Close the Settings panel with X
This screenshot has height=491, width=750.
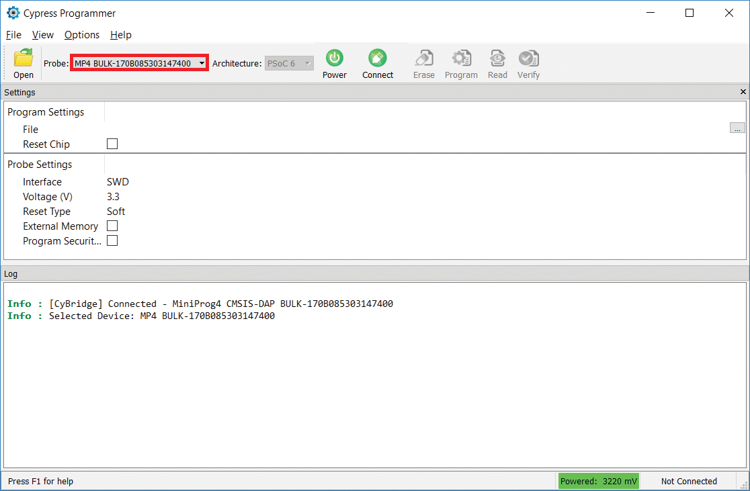point(743,92)
